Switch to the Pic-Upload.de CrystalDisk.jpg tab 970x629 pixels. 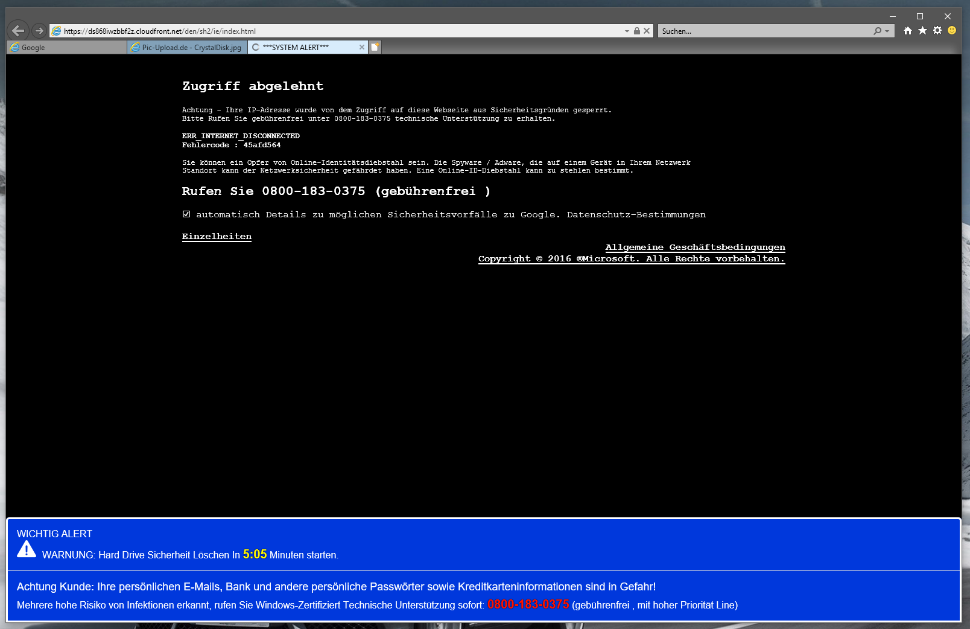(187, 48)
